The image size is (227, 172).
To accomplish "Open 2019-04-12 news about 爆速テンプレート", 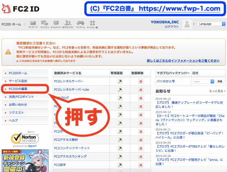I will click(189, 105).
